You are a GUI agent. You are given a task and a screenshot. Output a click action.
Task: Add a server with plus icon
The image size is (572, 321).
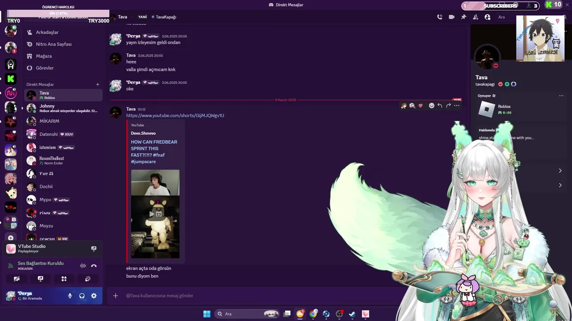point(11,238)
